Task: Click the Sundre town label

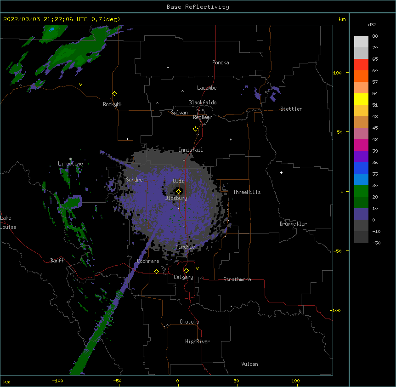Action: pos(134,180)
